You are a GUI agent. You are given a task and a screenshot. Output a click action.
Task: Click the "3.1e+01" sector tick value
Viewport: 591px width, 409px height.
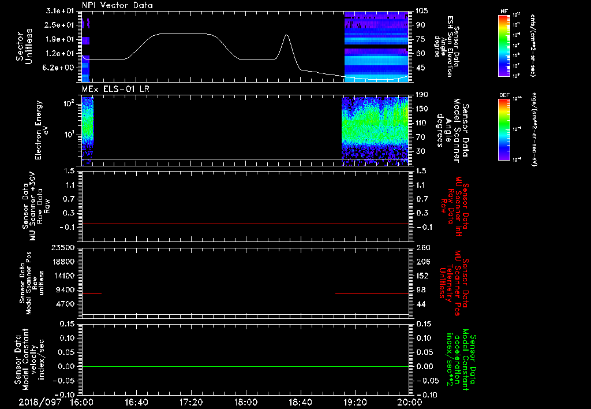coord(59,11)
